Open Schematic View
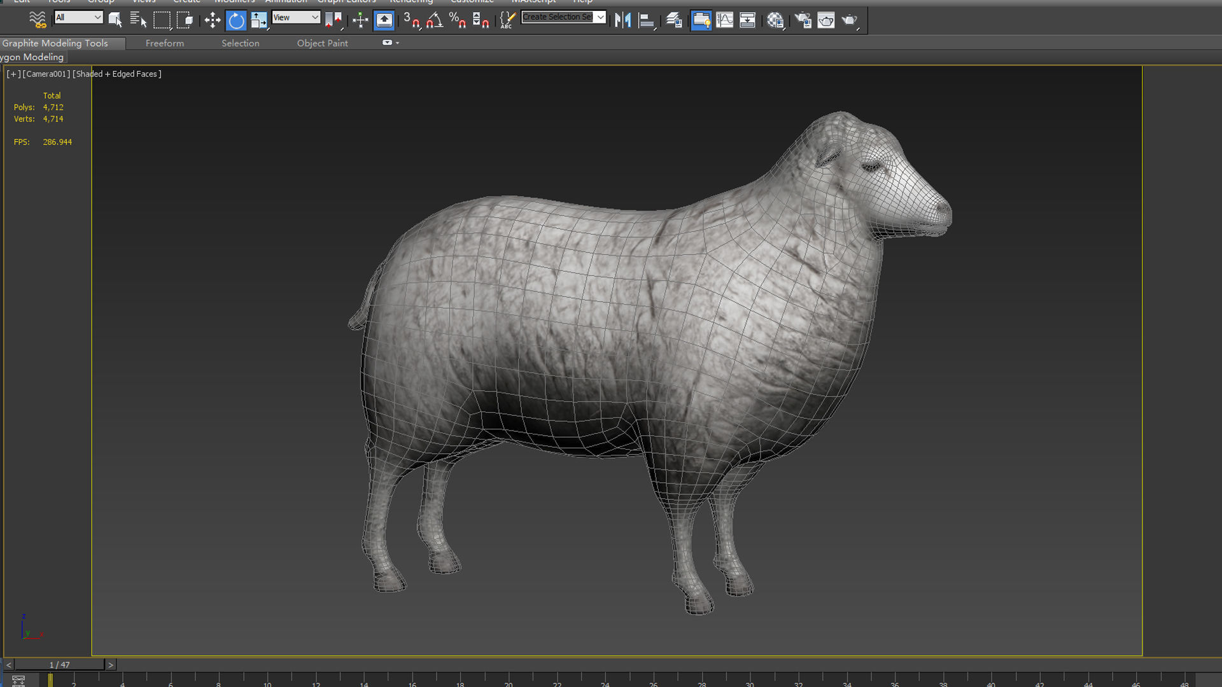Image resolution: width=1222 pixels, height=687 pixels. coord(747,20)
